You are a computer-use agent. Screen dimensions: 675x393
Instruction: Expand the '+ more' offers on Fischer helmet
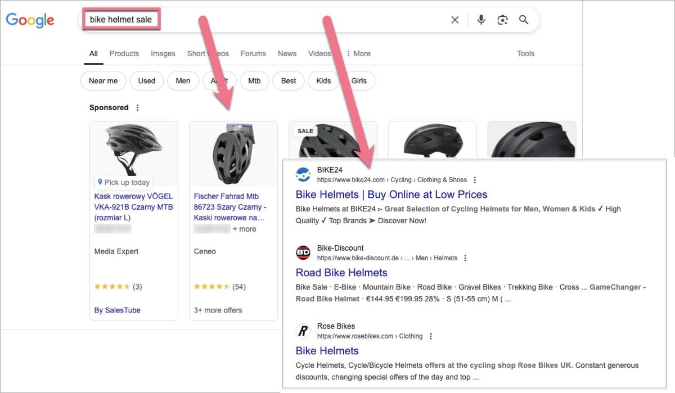click(245, 229)
